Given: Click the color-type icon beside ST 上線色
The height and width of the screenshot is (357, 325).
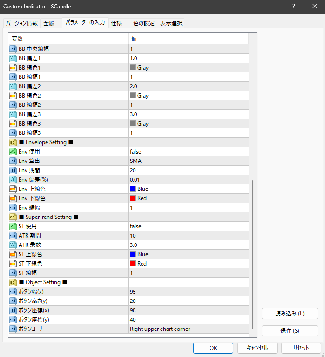Looking at the screenshot, I should pyautogui.click(x=13, y=254).
